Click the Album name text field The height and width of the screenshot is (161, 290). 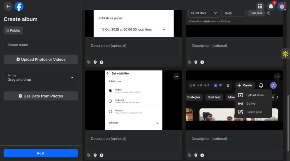click(x=41, y=45)
